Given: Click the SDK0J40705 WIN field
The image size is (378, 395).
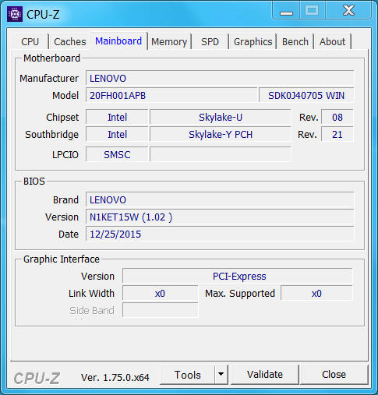Looking at the screenshot, I should [306, 95].
